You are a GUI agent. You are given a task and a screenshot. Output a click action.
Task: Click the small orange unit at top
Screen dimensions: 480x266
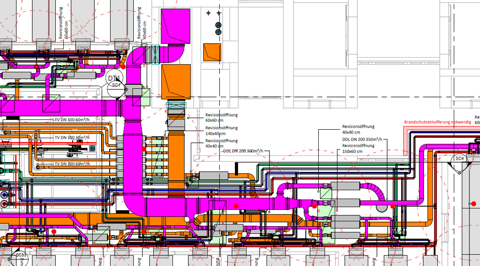tap(211, 52)
